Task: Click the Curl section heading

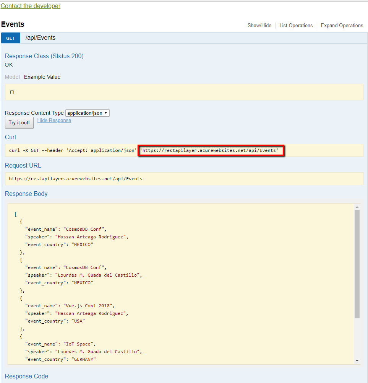Action: coord(10,137)
